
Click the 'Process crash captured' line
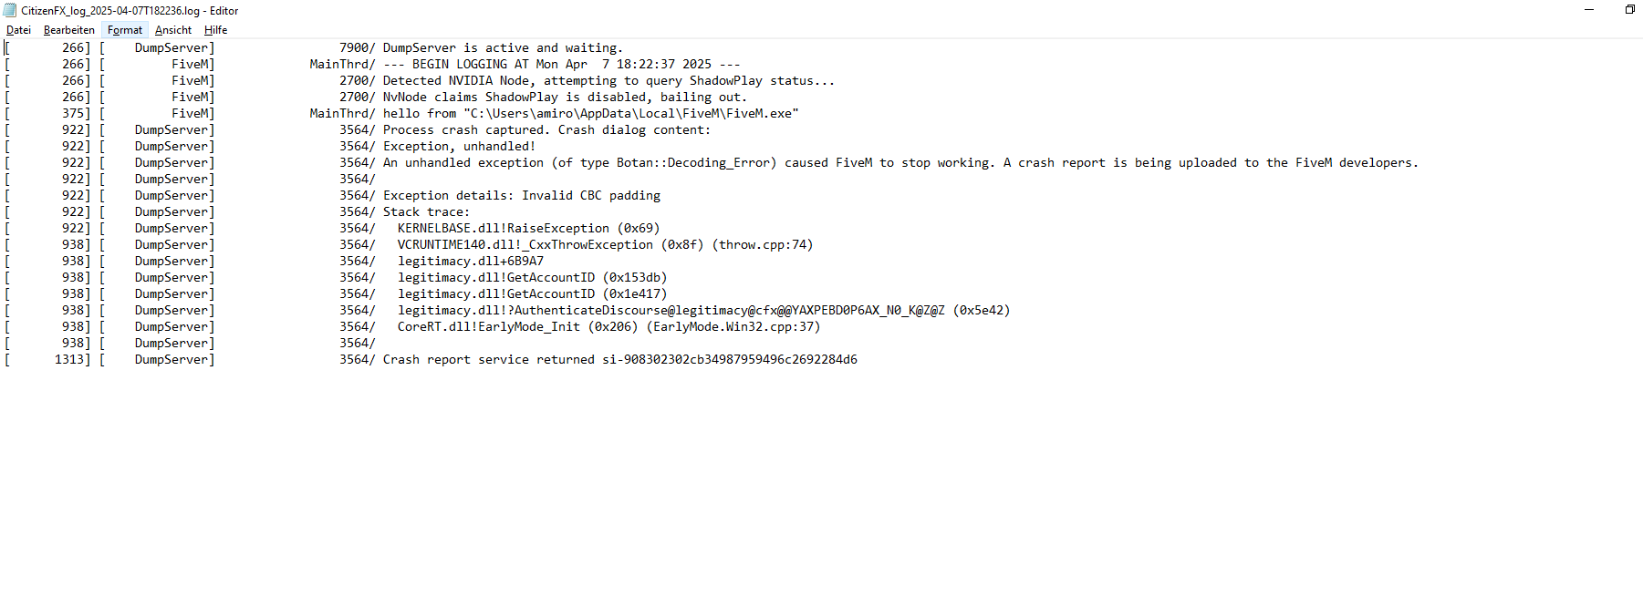546,130
